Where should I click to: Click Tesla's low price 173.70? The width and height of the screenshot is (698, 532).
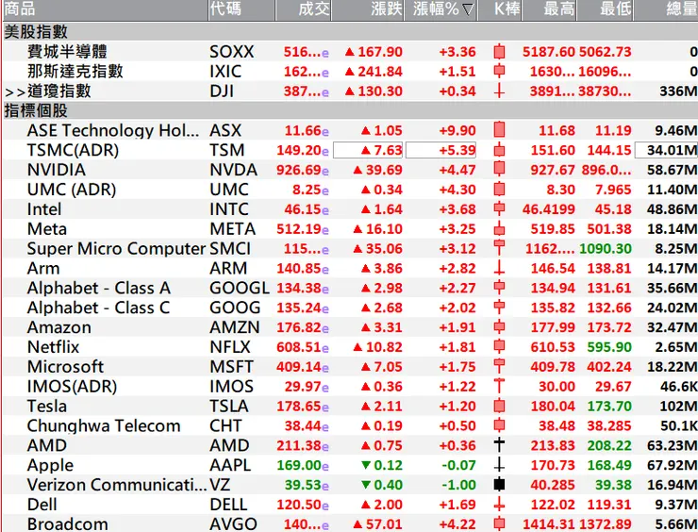point(609,406)
